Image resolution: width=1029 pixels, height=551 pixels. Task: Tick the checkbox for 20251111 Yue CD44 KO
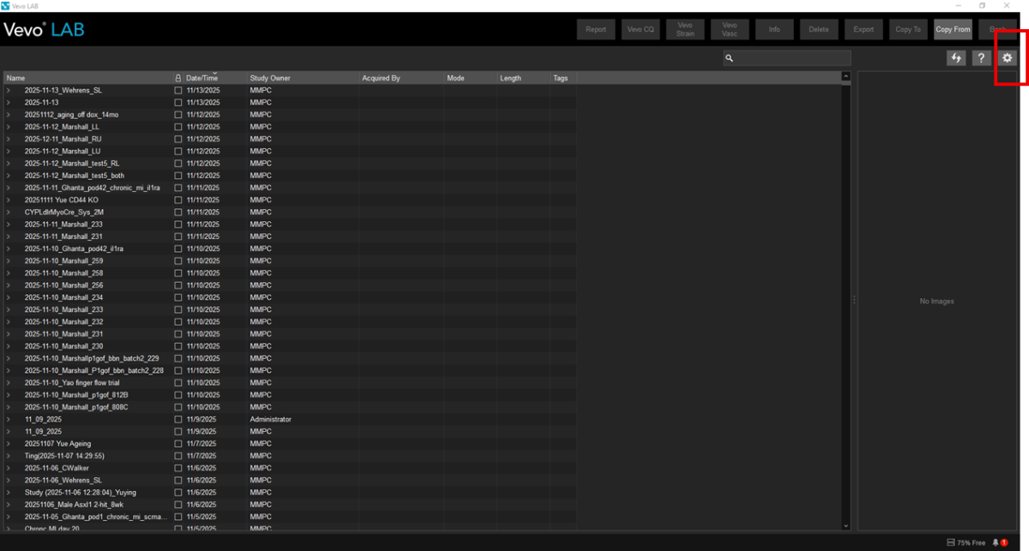pyautogui.click(x=178, y=200)
